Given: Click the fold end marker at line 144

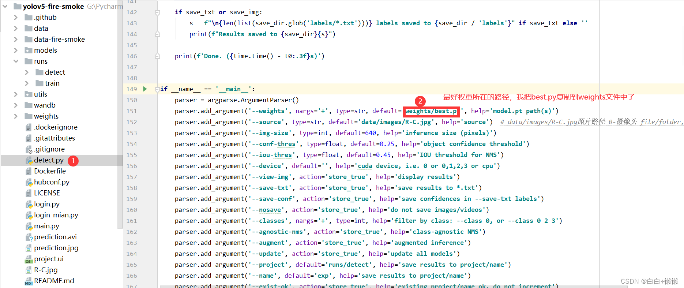Looking at the screenshot, I should 158,34.
